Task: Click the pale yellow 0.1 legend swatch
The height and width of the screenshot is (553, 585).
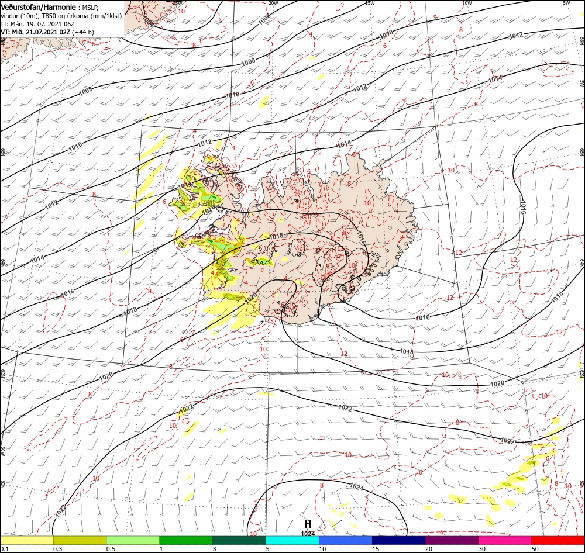Action: [26, 540]
